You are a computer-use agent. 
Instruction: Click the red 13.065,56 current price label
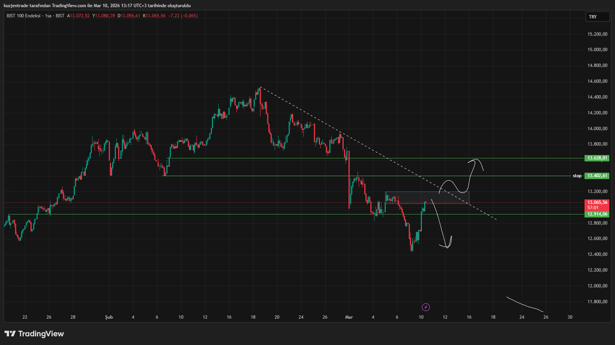point(597,202)
